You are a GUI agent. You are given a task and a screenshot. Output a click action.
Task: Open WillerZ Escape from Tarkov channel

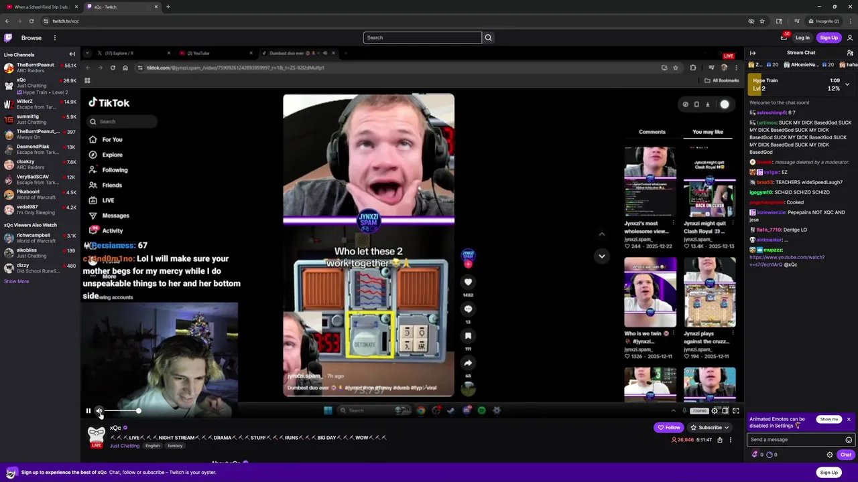[x=40, y=104]
